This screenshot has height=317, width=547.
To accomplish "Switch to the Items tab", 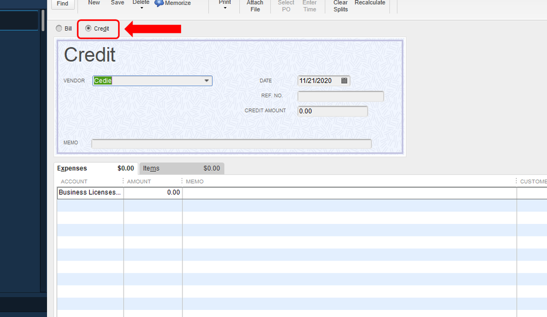I will [182, 169].
